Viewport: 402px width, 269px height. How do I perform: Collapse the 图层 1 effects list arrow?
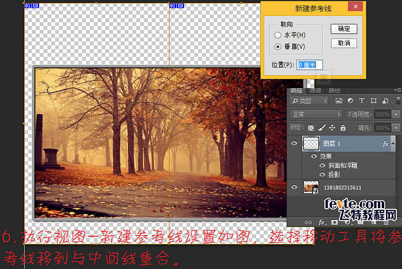pyautogui.click(x=393, y=143)
